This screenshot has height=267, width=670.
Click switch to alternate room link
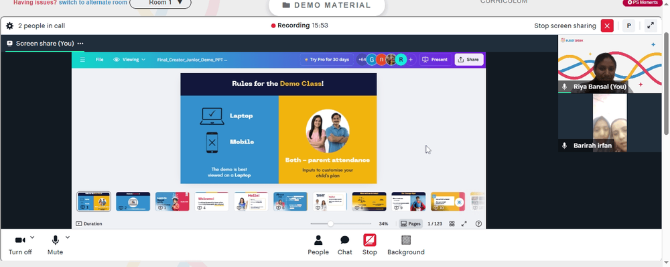92,3
